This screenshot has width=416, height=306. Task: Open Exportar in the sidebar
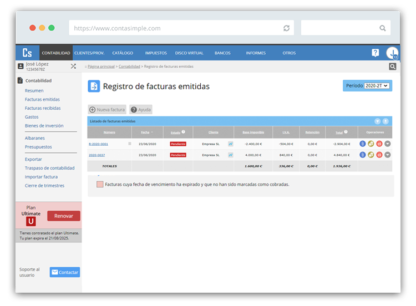pyautogui.click(x=33, y=159)
